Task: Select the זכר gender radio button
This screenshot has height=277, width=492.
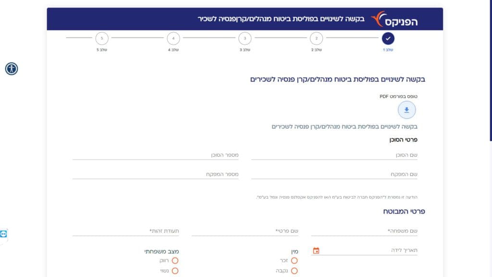Action: click(295, 260)
